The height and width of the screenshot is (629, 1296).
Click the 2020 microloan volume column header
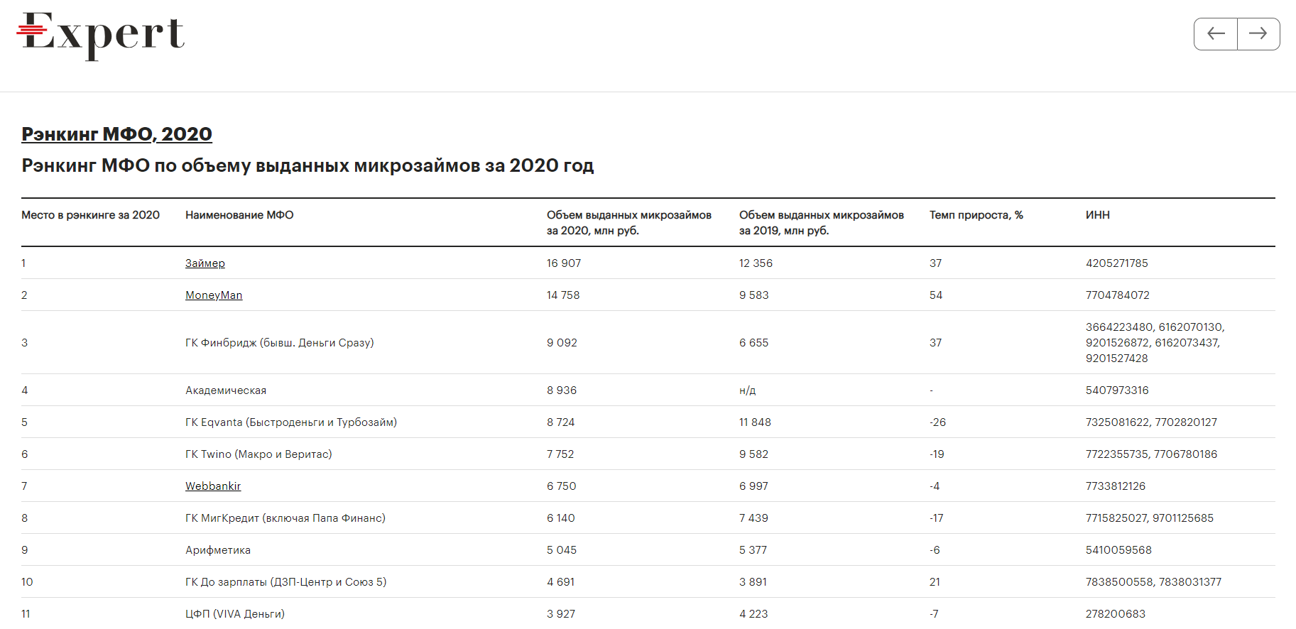(x=628, y=222)
